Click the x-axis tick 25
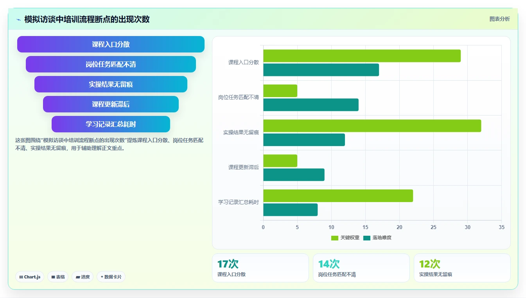This screenshot has width=526, height=298. [433, 227]
